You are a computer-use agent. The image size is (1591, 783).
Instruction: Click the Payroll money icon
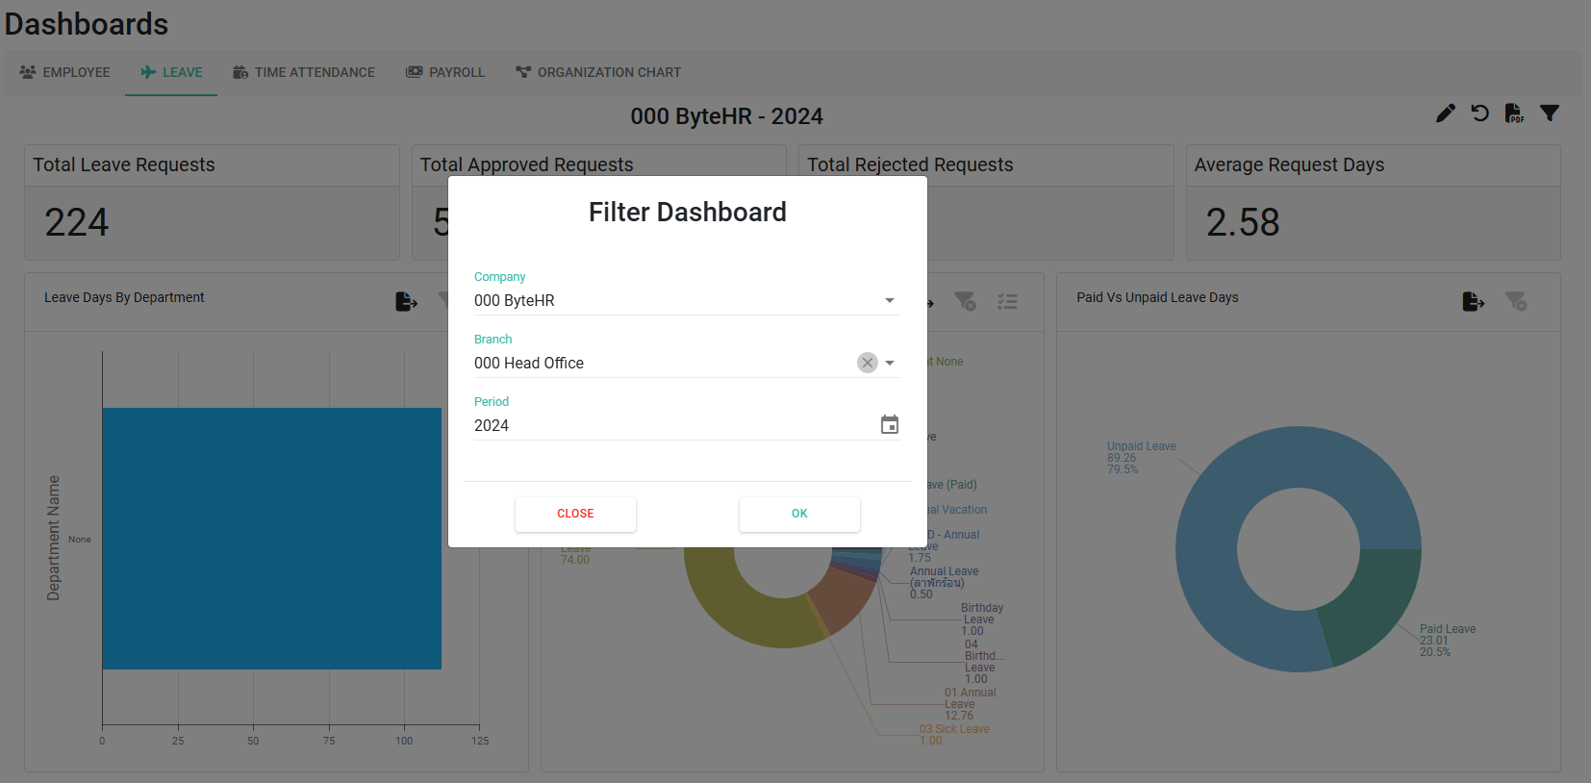tap(415, 72)
